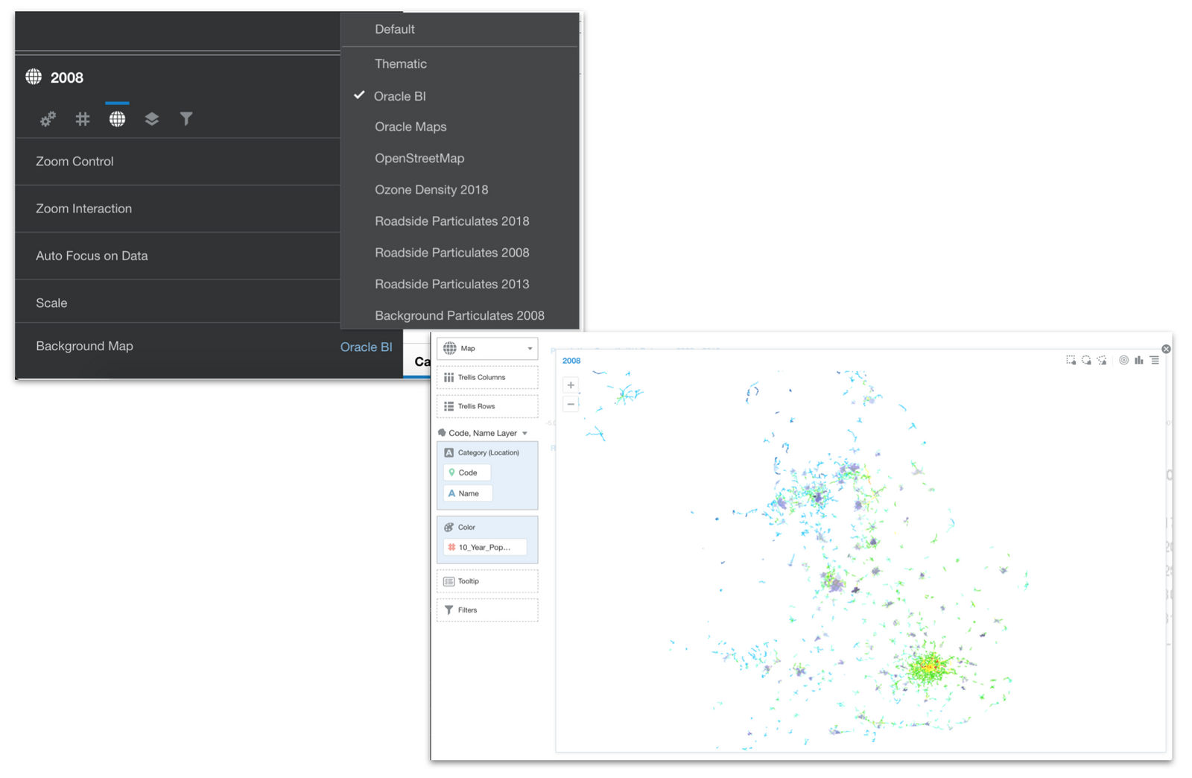Select the checked Oracle BI background option
Viewport: 1192px width, 778px height.
400,96
